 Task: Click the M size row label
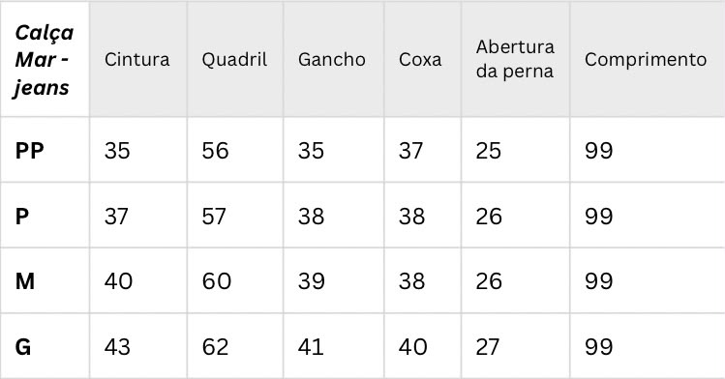tap(24, 281)
